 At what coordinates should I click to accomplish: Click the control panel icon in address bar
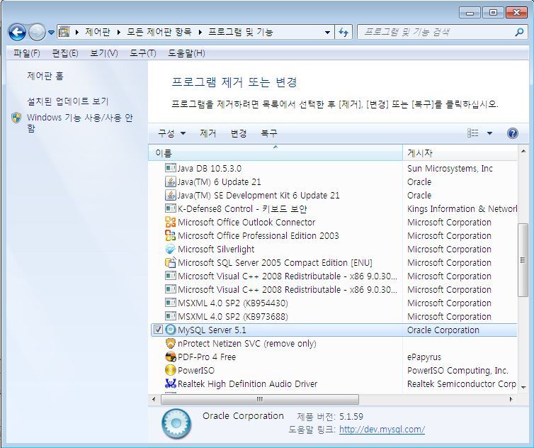tap(64, 32)
